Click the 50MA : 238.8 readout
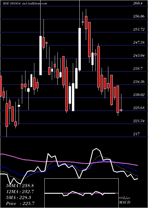This screenshot has height=208, width=148. pos(20,186)
